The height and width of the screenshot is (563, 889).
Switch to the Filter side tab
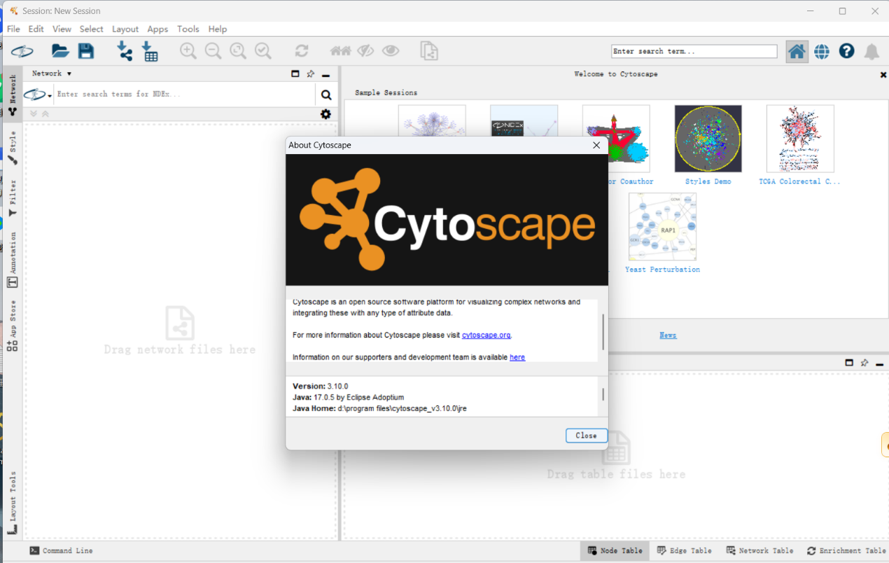(13, 198)
